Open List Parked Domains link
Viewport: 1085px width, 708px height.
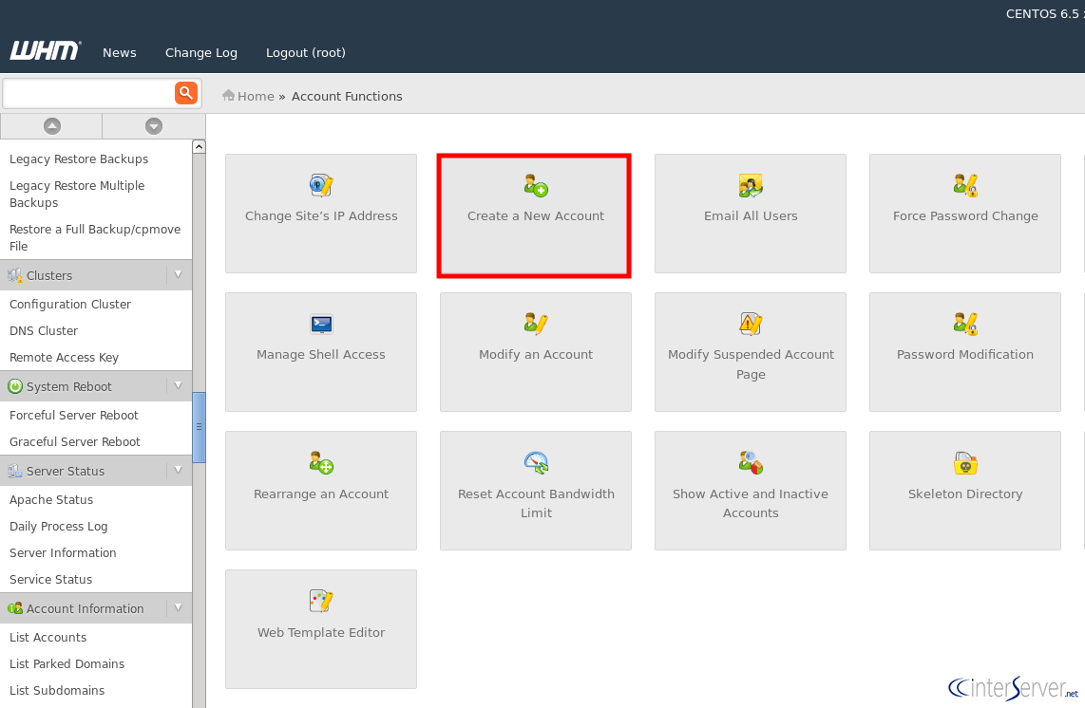click(x=67, y=663)
